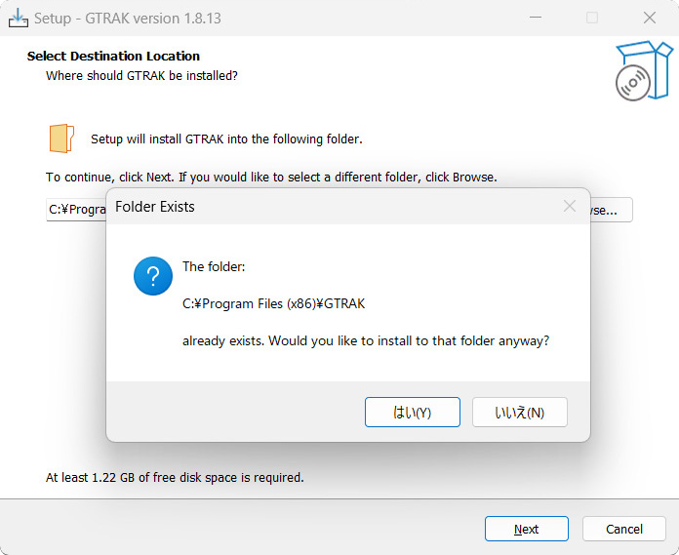Click the 'Folder Exists' dialog title
Image resolution: width=679 pixels, height=555 pixels.
[x=154, y=207]
